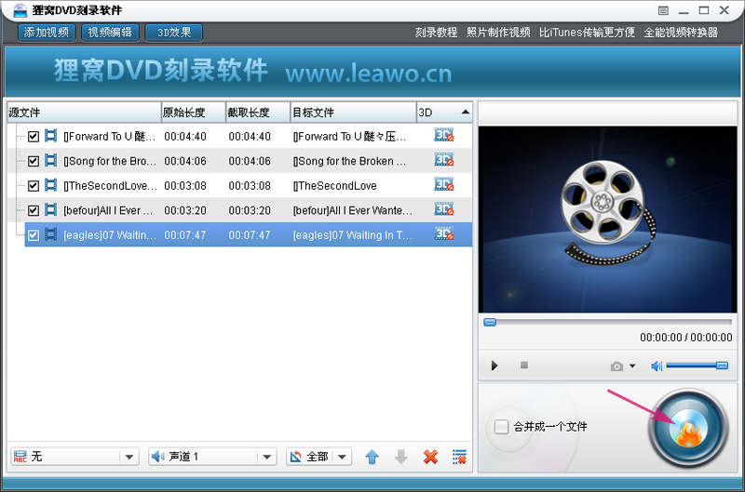Enable 合并成一个文件 checkbox
Screen dimensions: 745x492
coord(501,427)
